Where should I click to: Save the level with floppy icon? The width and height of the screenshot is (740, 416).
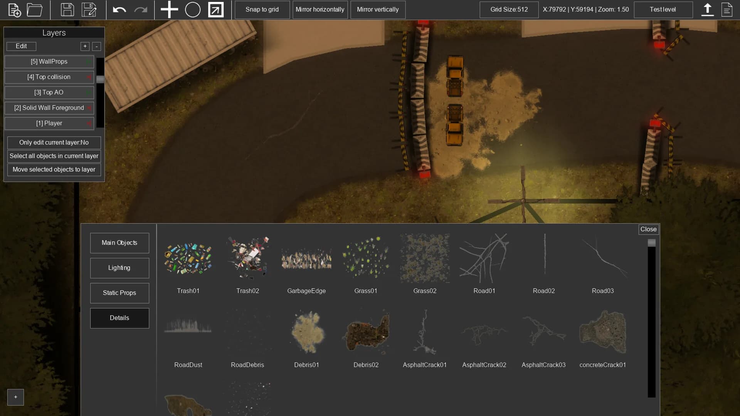pos(67,10)
